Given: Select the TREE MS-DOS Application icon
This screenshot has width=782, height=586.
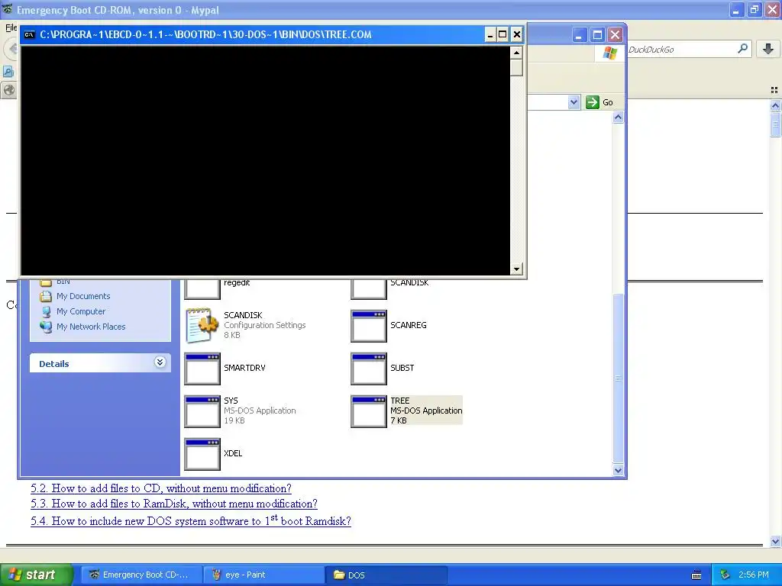Looking at the screenshot, I should pos(369,411).
